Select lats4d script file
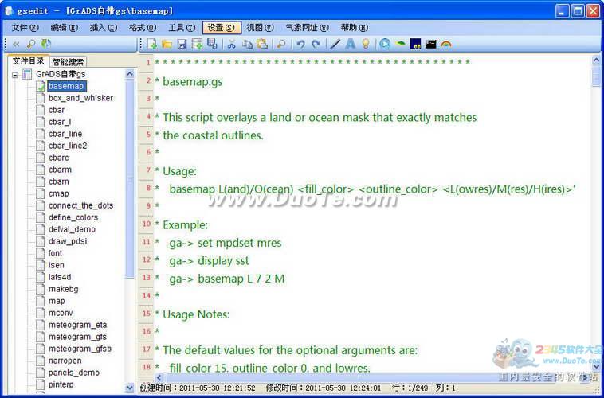The width and height of the screenshot is (604, 398). point(60,277)
